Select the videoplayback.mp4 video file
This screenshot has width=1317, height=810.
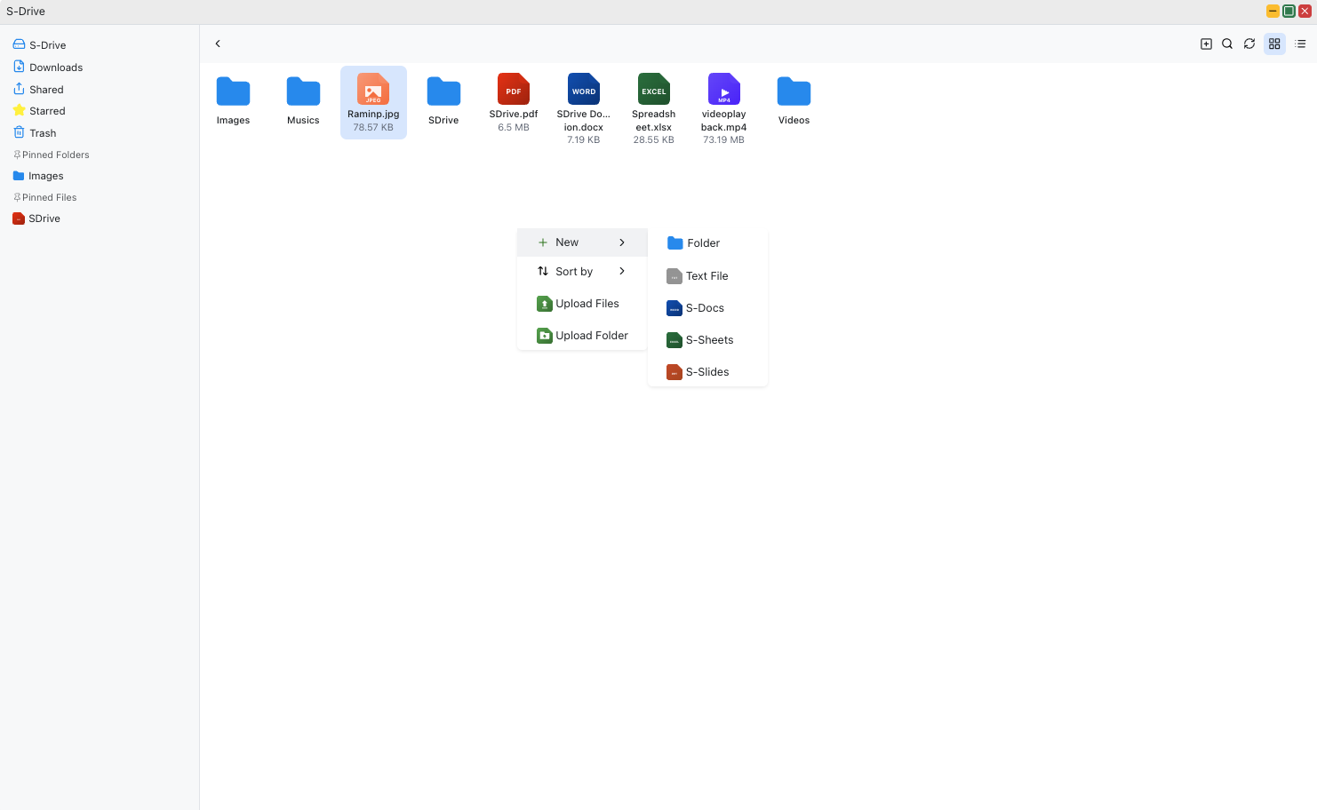click(723, 90)
